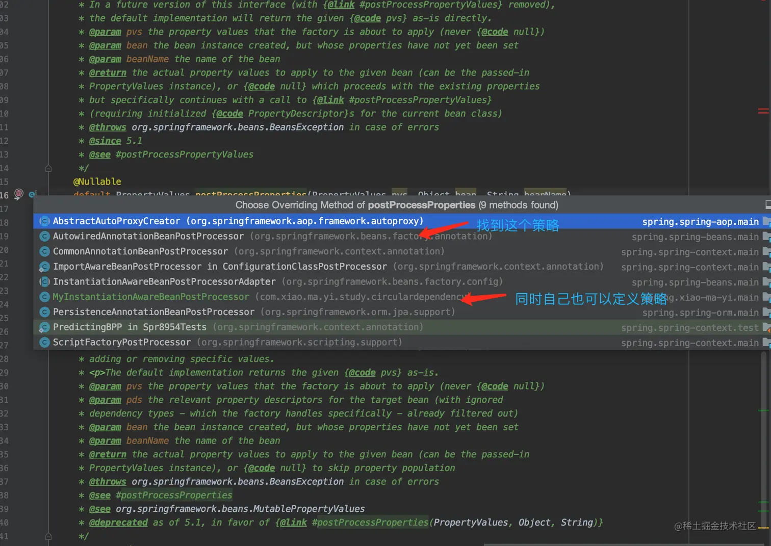Click gutter line number 16
The height and width of the screenshot is (546, 771).
click(x=4, y=195)
